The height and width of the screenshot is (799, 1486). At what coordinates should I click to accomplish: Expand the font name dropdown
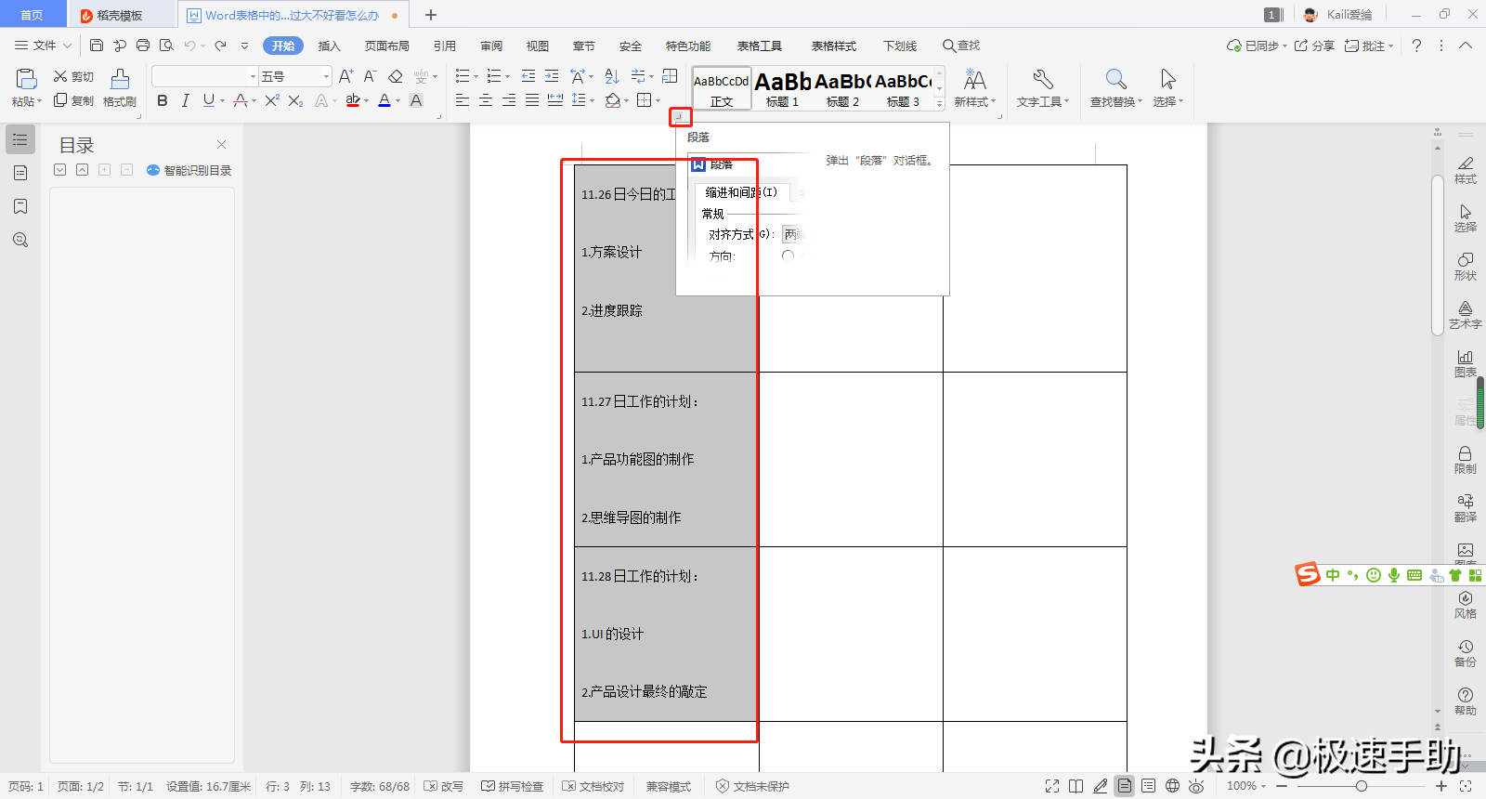253,76
